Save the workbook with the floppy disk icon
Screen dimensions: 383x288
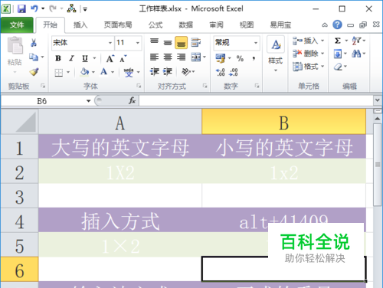click(x=21, y=9)
